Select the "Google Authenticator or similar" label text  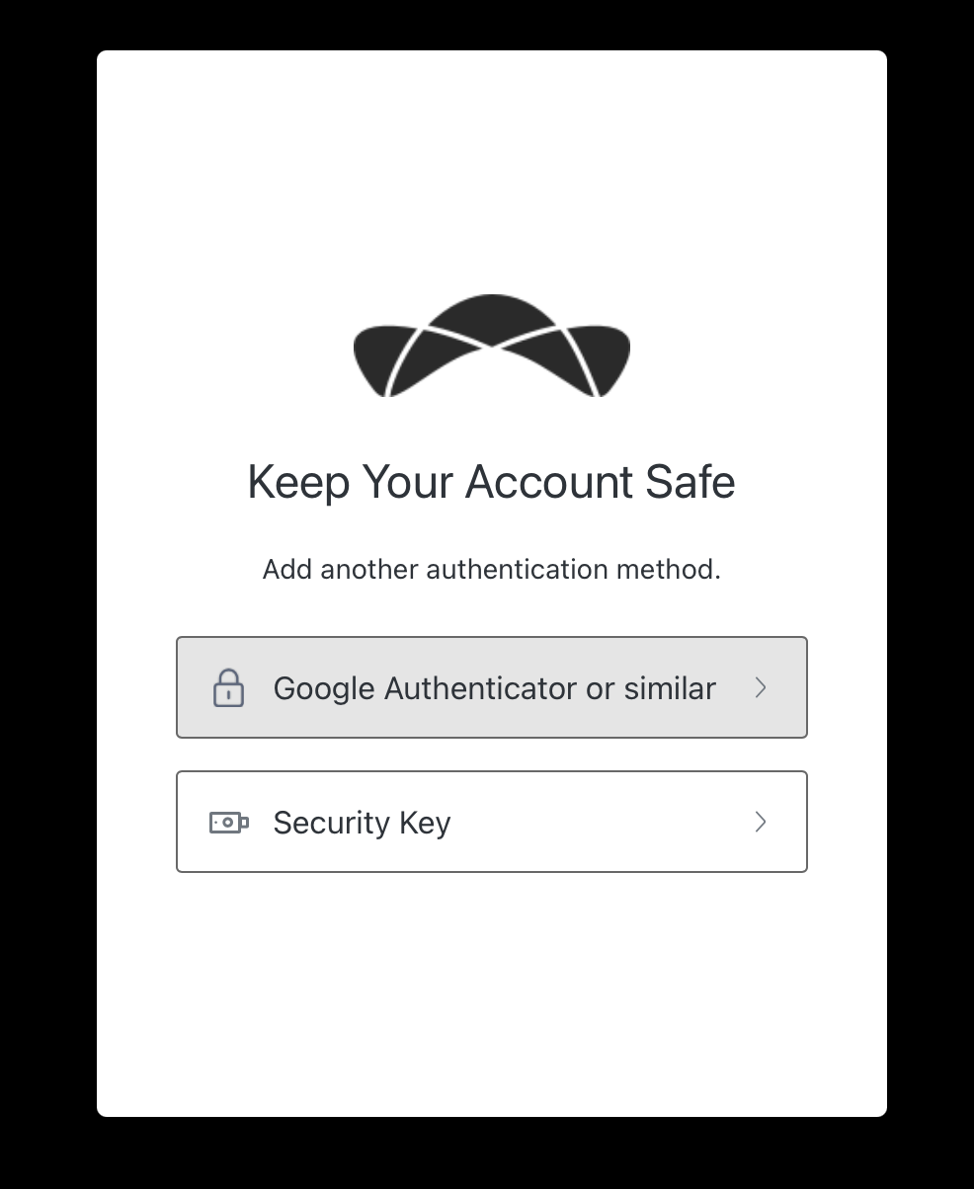click(x=495, y=688)
